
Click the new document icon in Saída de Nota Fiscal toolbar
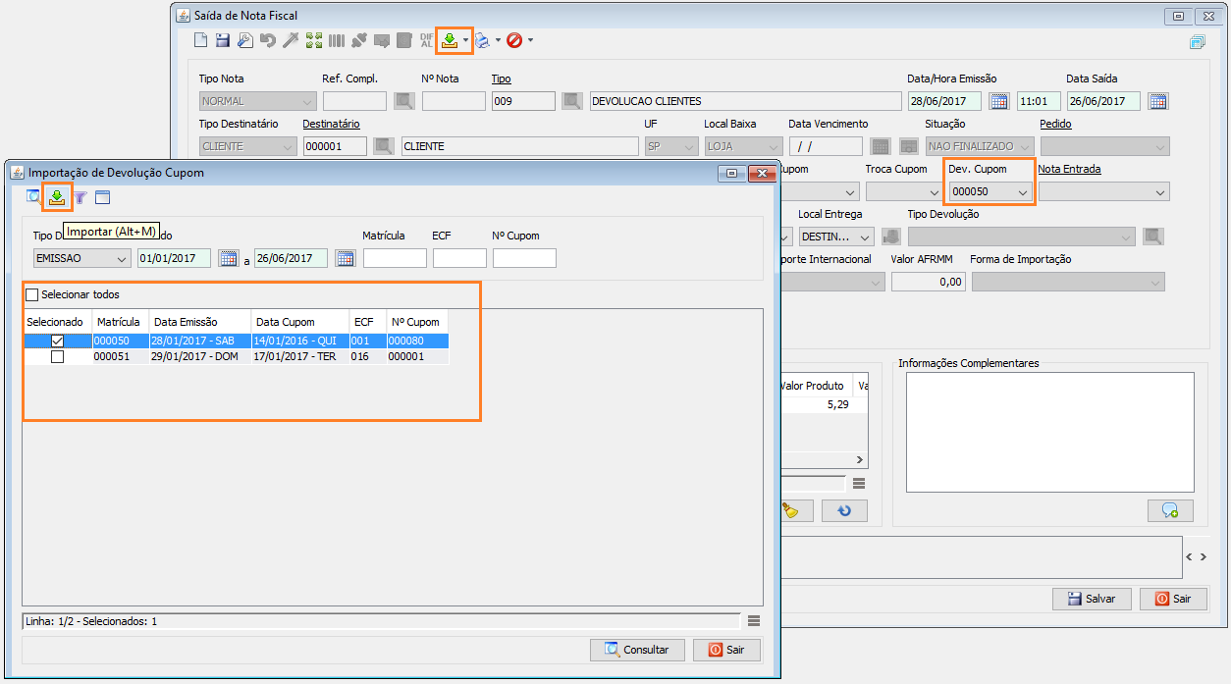click(200, 40)
